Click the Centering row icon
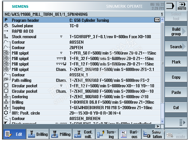 pyautogui.click(x=6, y=96)
